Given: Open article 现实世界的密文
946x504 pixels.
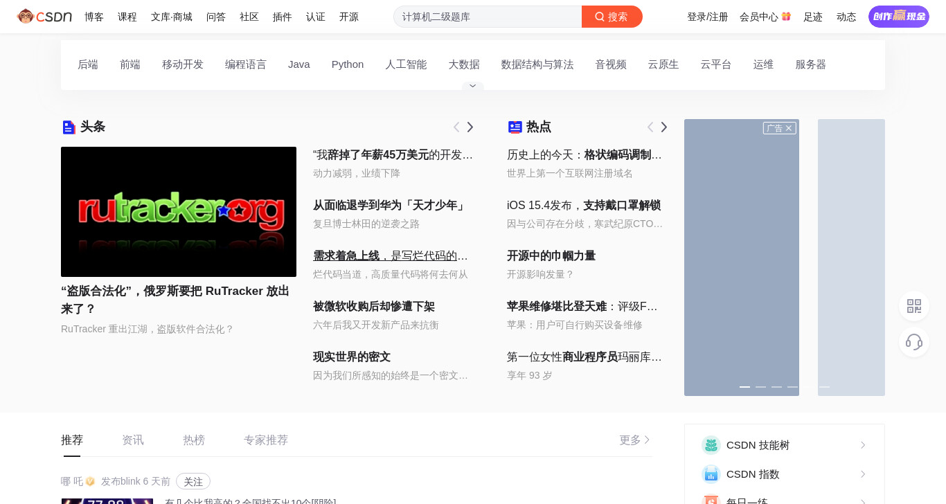Looking at the screenshot, I should coord(352,357).
